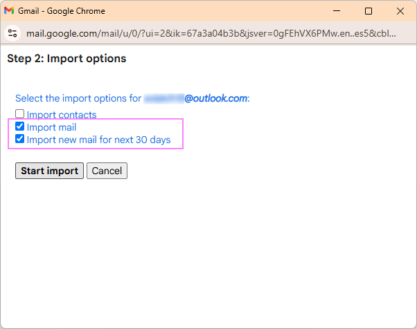The image size is (417, 329).
Task: Uncheck Import new mail for next 30 days
Action: (19, 139)
